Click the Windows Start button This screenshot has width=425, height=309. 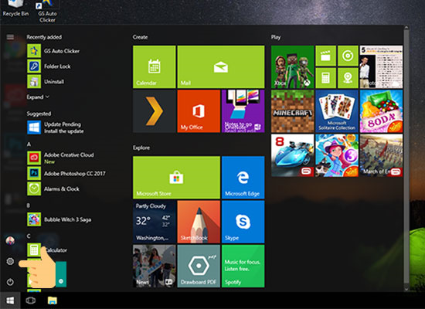point(10,301)
